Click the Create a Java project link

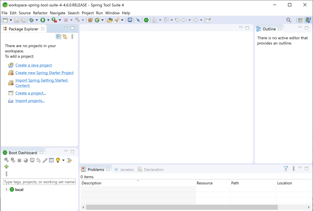tap(33, 65)
